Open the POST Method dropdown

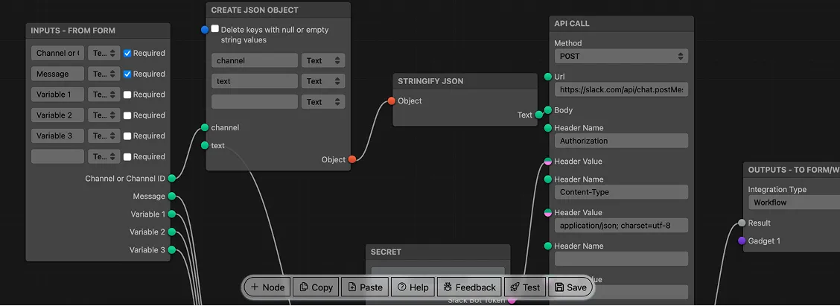coord(621,56)
